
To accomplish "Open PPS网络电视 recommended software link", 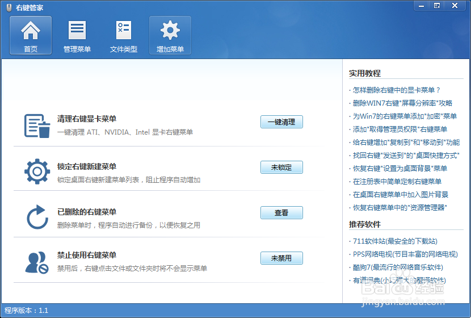I will tap(405, 254).
